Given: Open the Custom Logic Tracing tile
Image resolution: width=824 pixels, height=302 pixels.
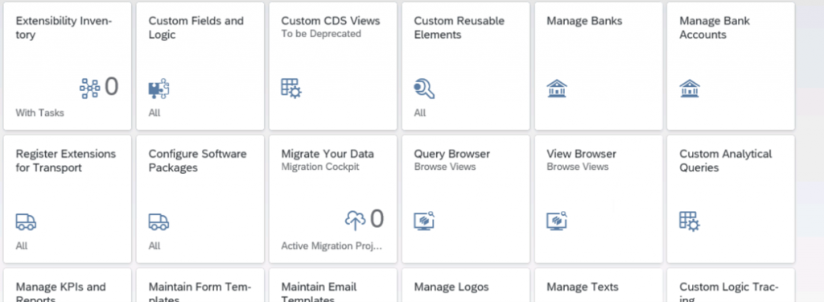Looking at the screenshot, I should [731, 285].
